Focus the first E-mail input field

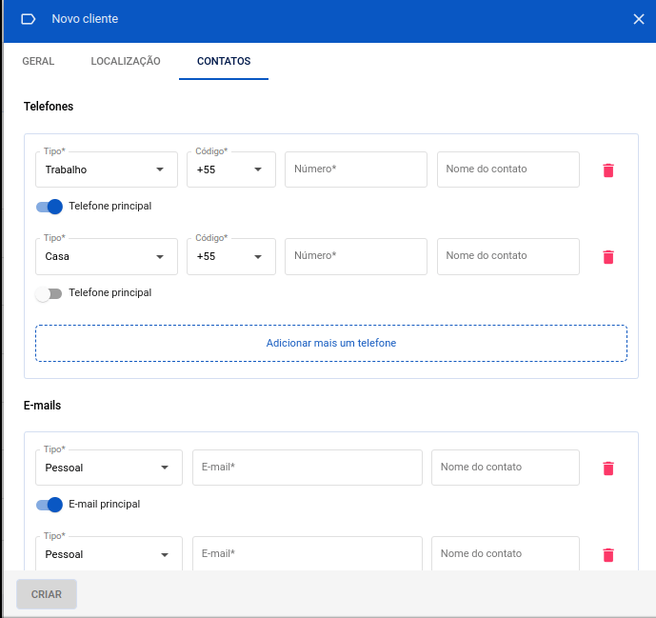[308, 468]
